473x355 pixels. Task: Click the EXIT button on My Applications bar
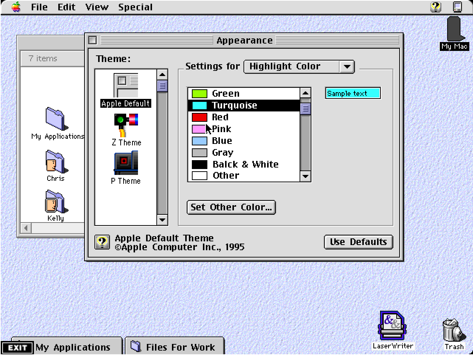[x=17, y=347]
